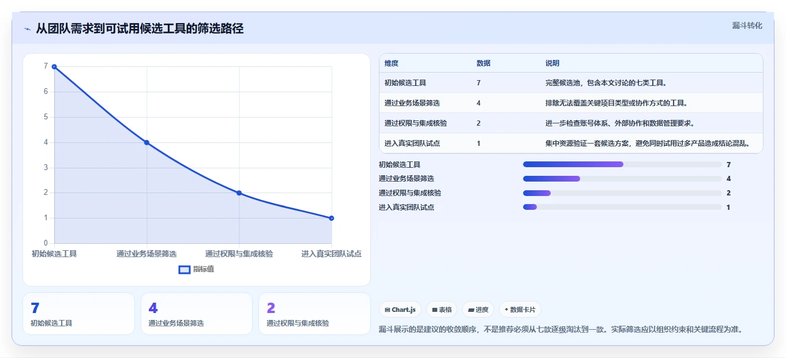Click the 通过业务场景筛选 progress bar
Viewport: 786px width, 358px height.
click(622, 179)
